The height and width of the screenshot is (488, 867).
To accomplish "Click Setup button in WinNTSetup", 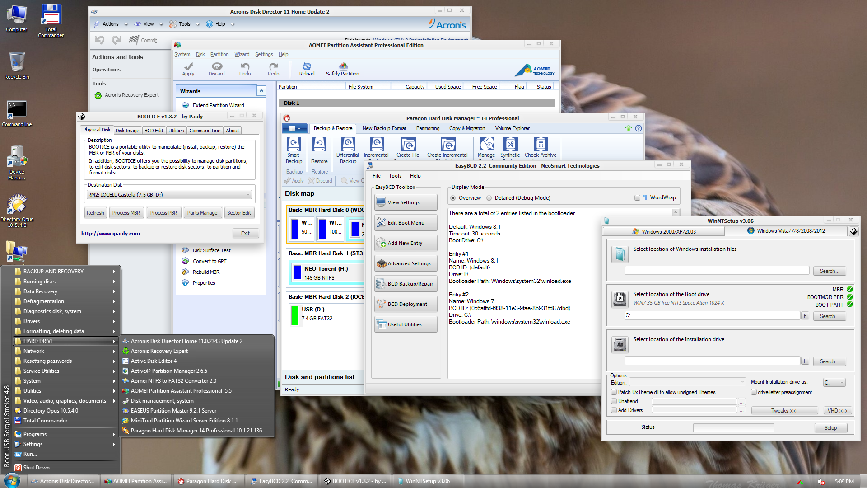I will coord(830,428).
